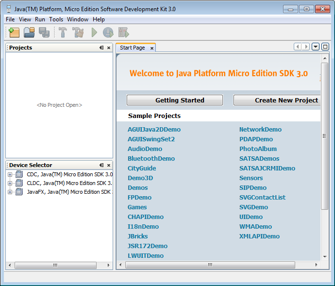Open the SIPDemo sample project
The width and height of the screenshot is (335, 286).
pos(253,188)
